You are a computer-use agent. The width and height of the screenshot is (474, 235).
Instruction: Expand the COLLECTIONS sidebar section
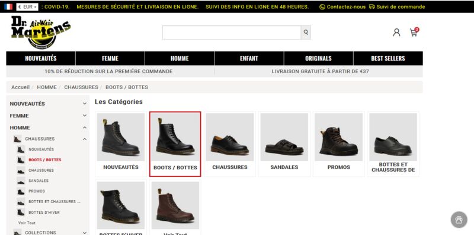[85, 233]
